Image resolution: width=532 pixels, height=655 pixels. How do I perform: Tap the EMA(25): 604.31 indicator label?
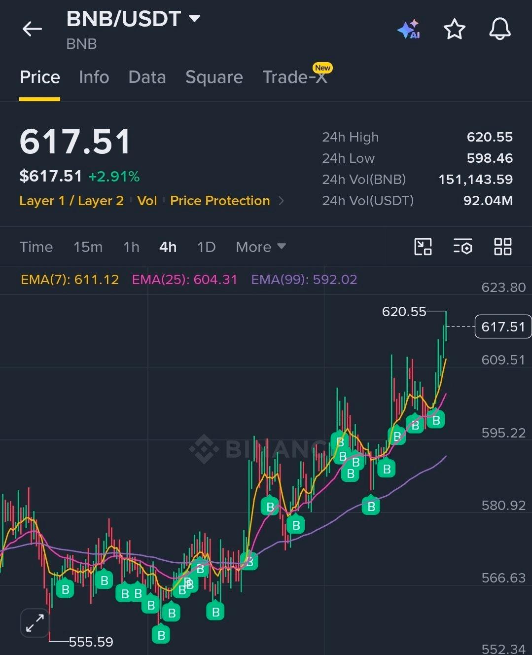[x=184, y=280]
